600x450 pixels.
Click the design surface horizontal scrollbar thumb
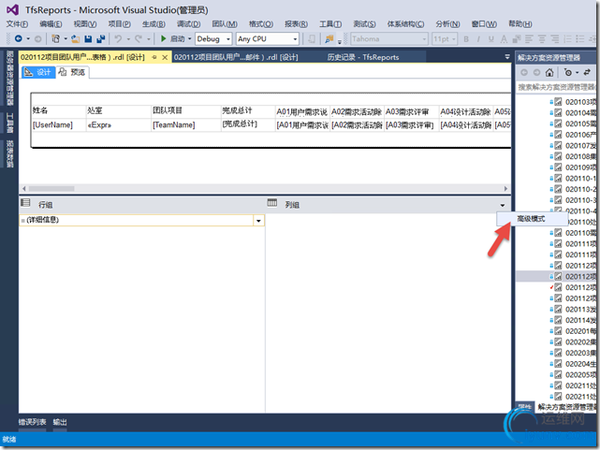click(51, 188)
